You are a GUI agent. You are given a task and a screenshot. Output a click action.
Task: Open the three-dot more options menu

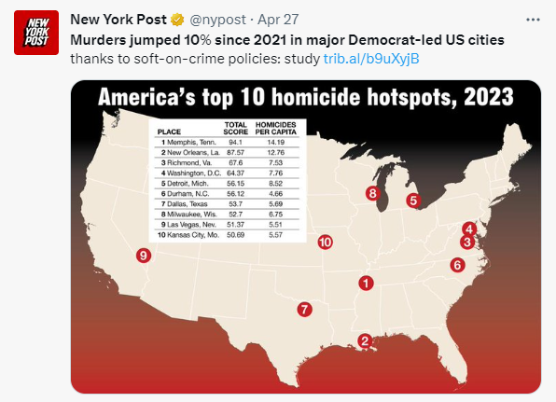[533, 20]
